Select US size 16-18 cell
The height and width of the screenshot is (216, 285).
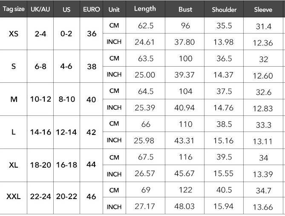point(66,165)
